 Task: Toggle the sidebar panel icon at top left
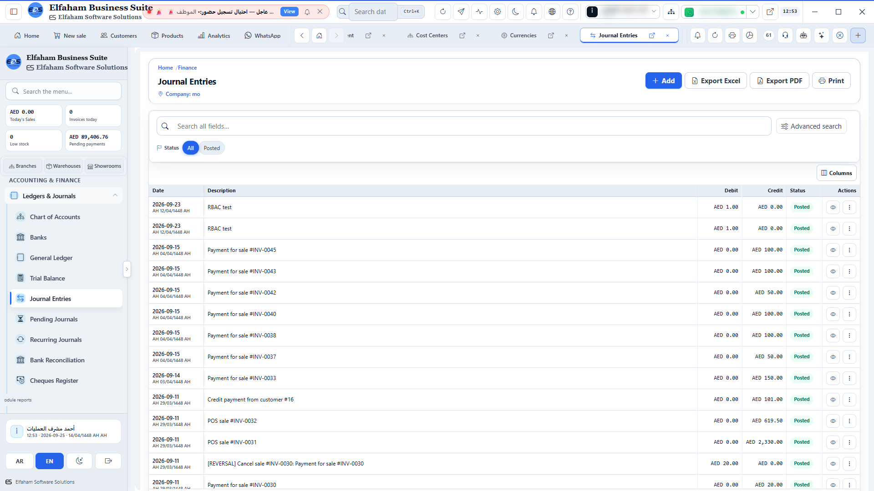(x=14, y=12)
